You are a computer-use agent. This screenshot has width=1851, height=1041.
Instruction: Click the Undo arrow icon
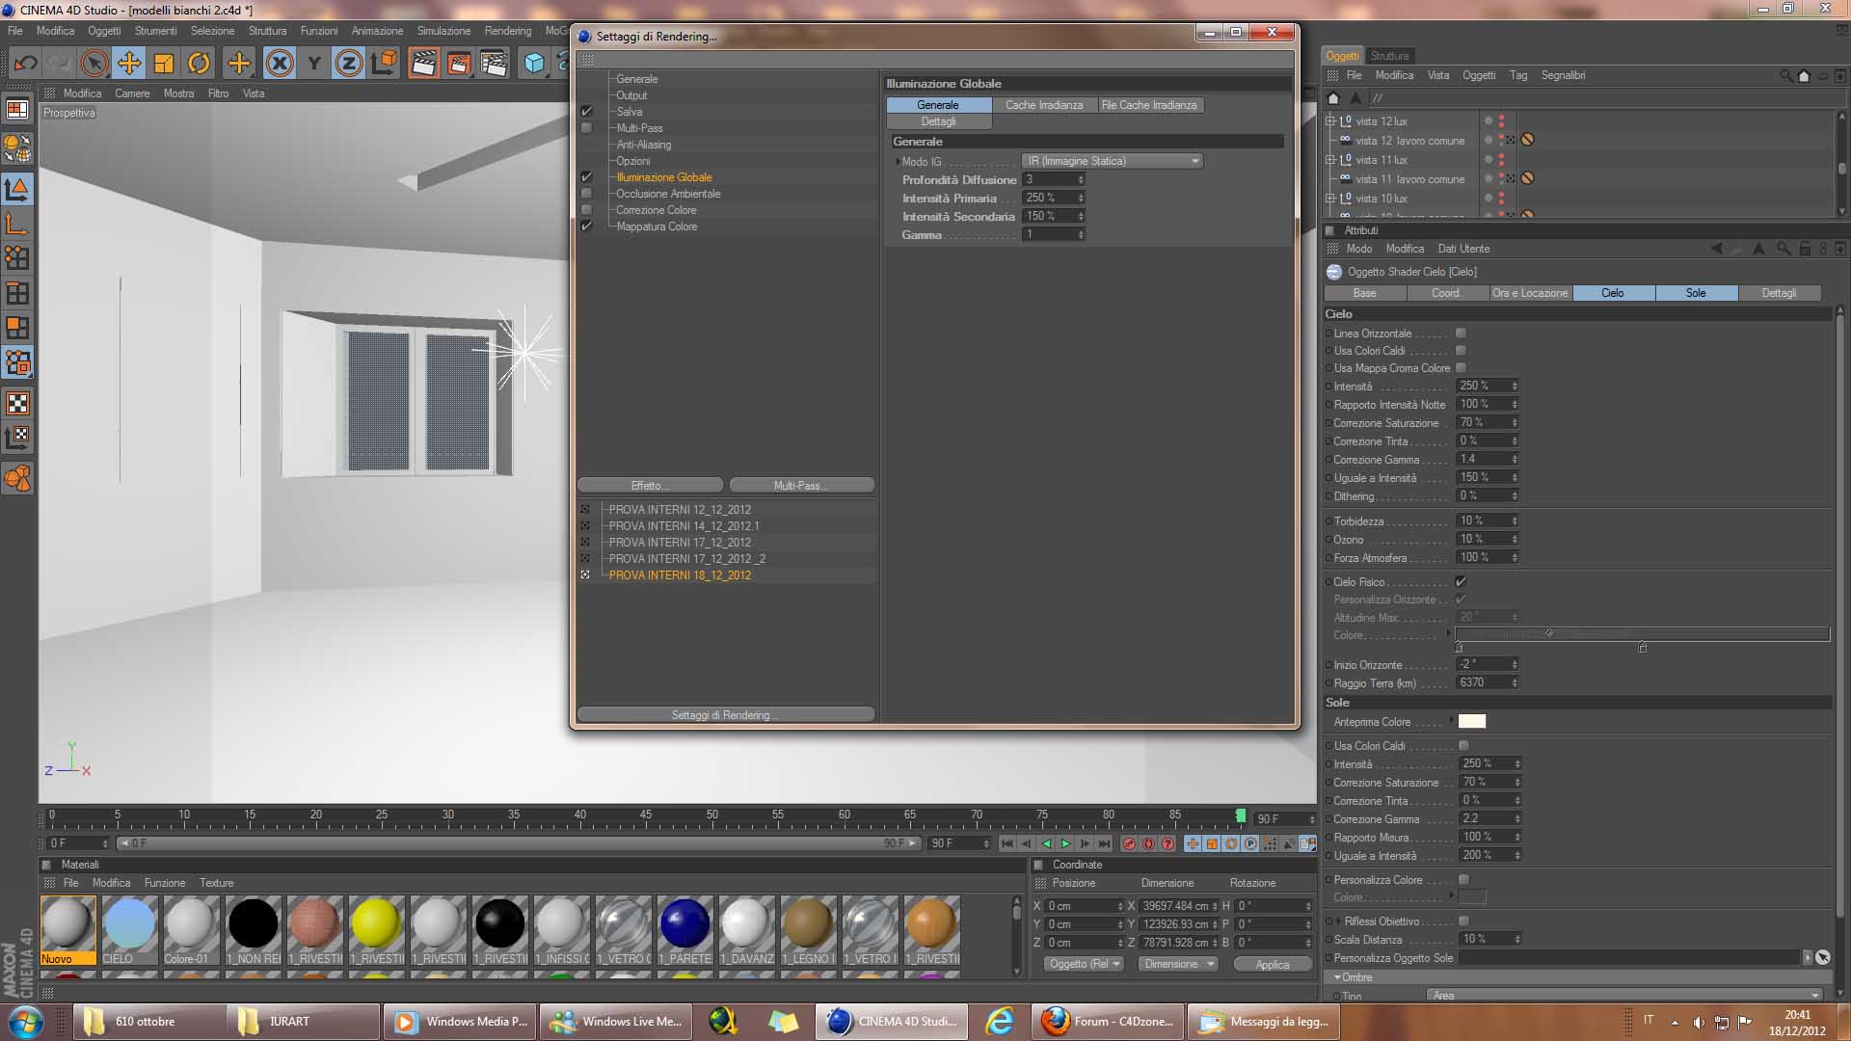point(25,64)
